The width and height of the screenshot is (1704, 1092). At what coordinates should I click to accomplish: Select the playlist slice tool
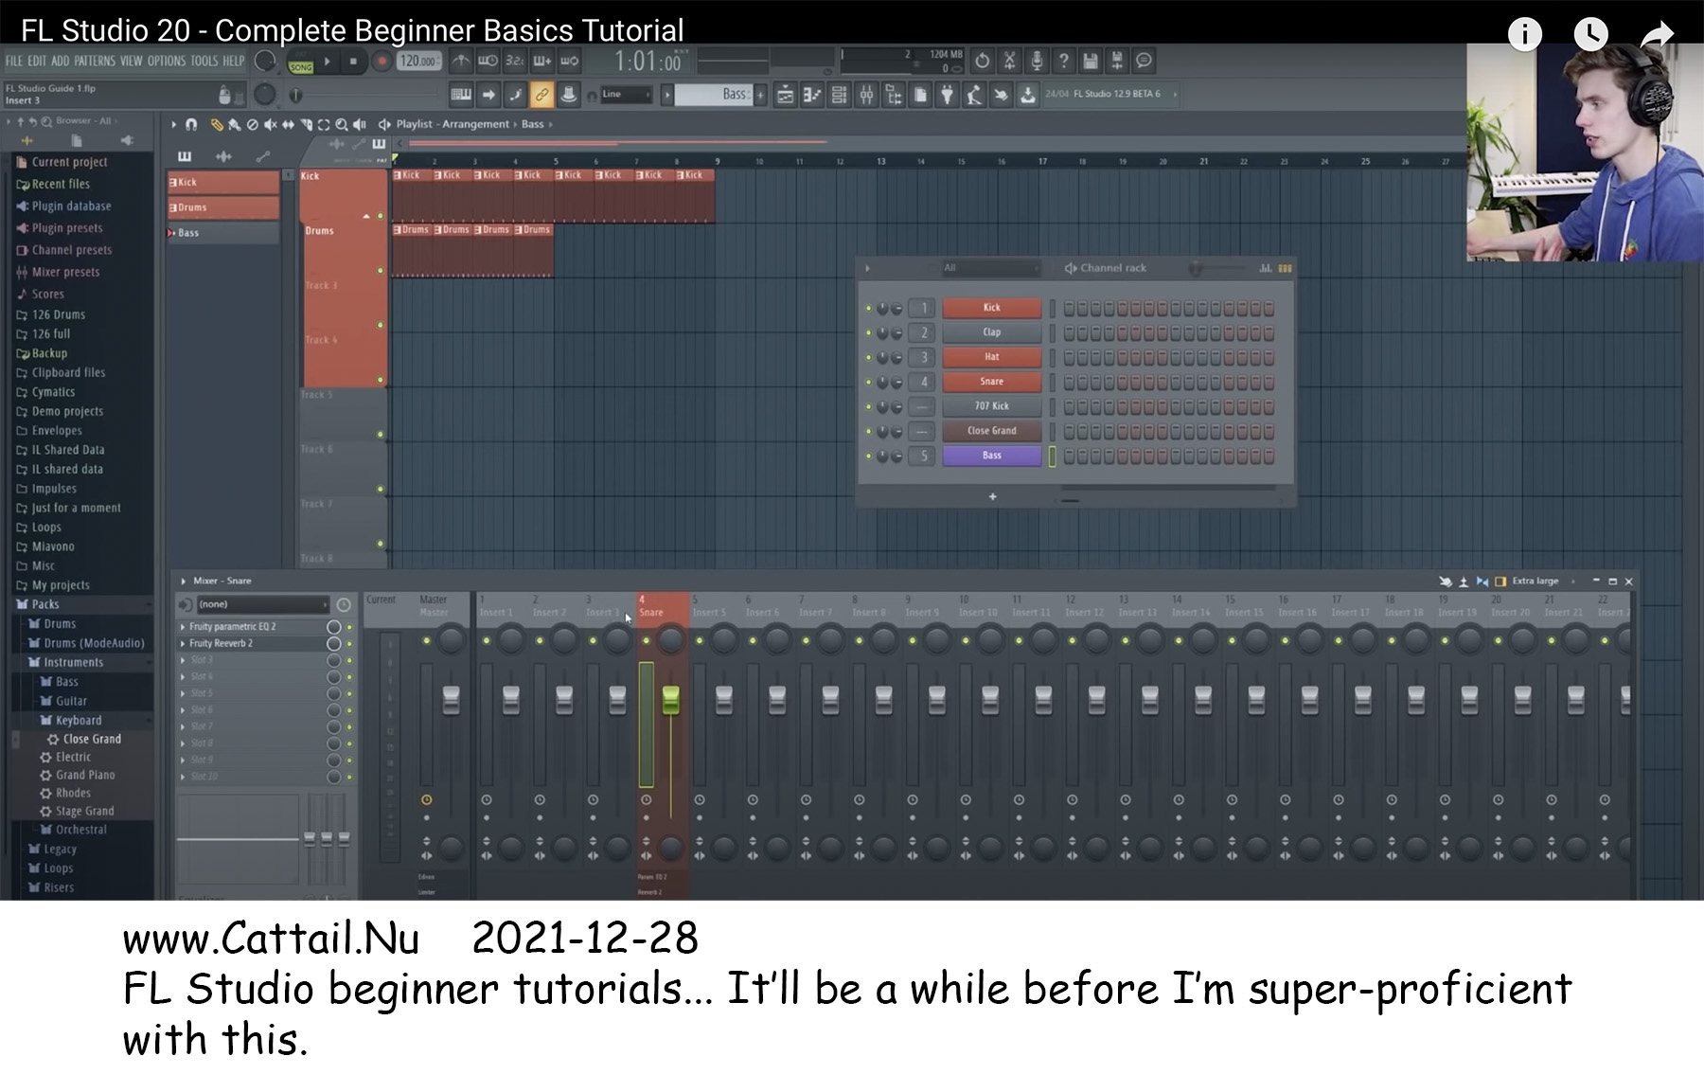(x=306, y=124)
